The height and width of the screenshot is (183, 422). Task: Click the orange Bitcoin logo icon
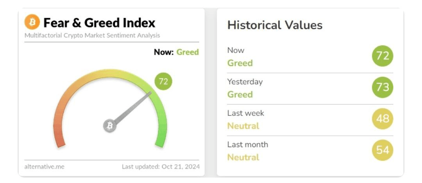(32, 22)
